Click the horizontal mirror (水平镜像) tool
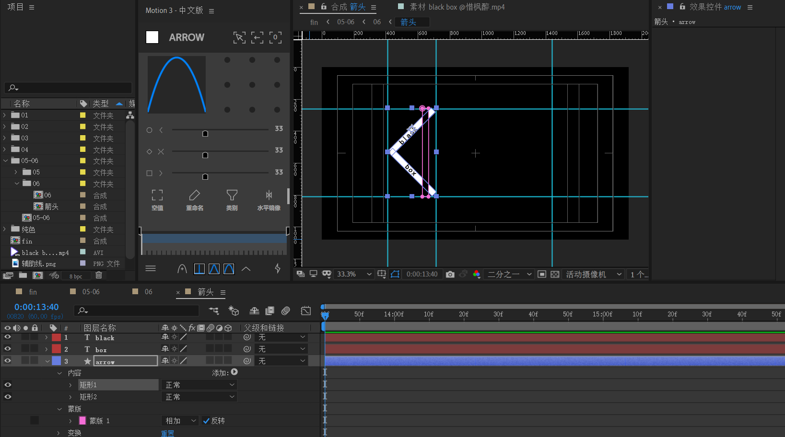This screenshot has height=437, width=785. pyautogui.click(x=269, y=200)
